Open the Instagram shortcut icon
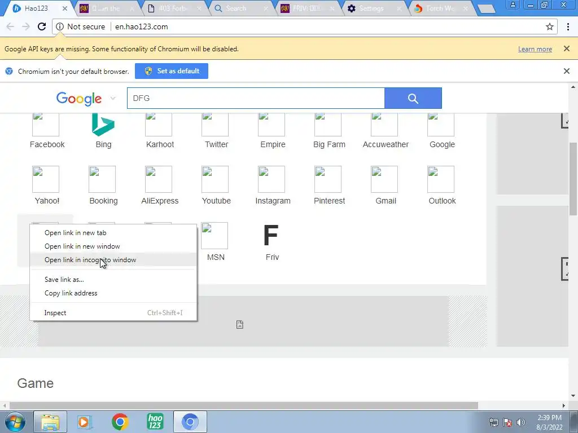Image resolution: width=578 pixels, height=433 pixels. (272, 179)
